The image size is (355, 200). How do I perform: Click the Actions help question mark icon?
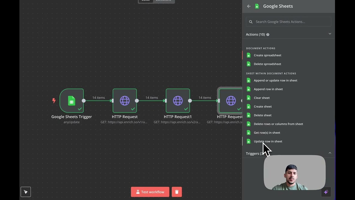[x=268, y=34]
